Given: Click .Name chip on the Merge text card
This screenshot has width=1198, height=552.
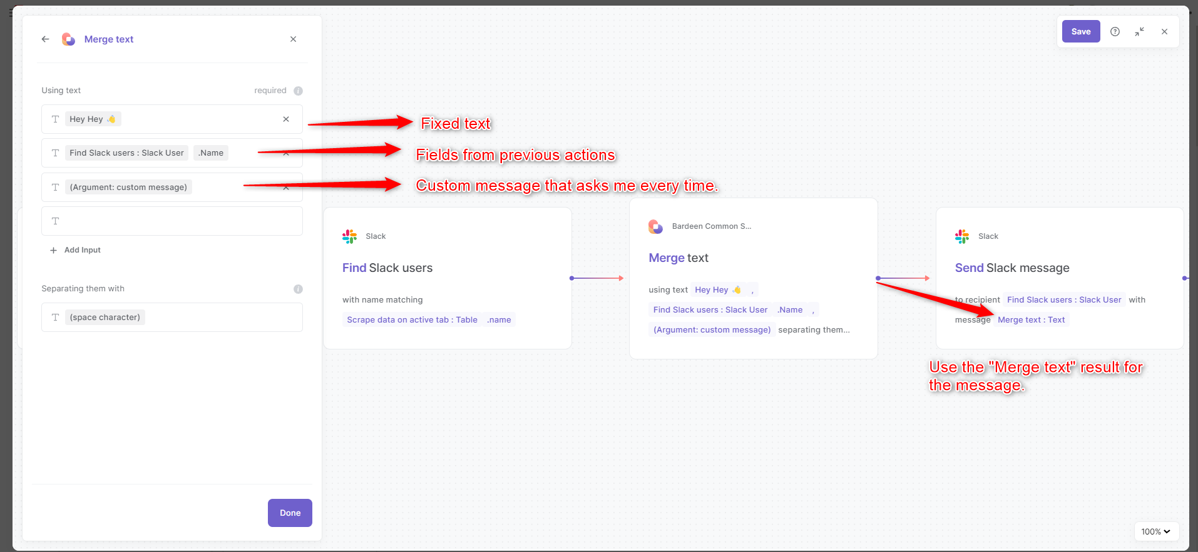Looking at the screenshot, I should [x=790, y=309].
